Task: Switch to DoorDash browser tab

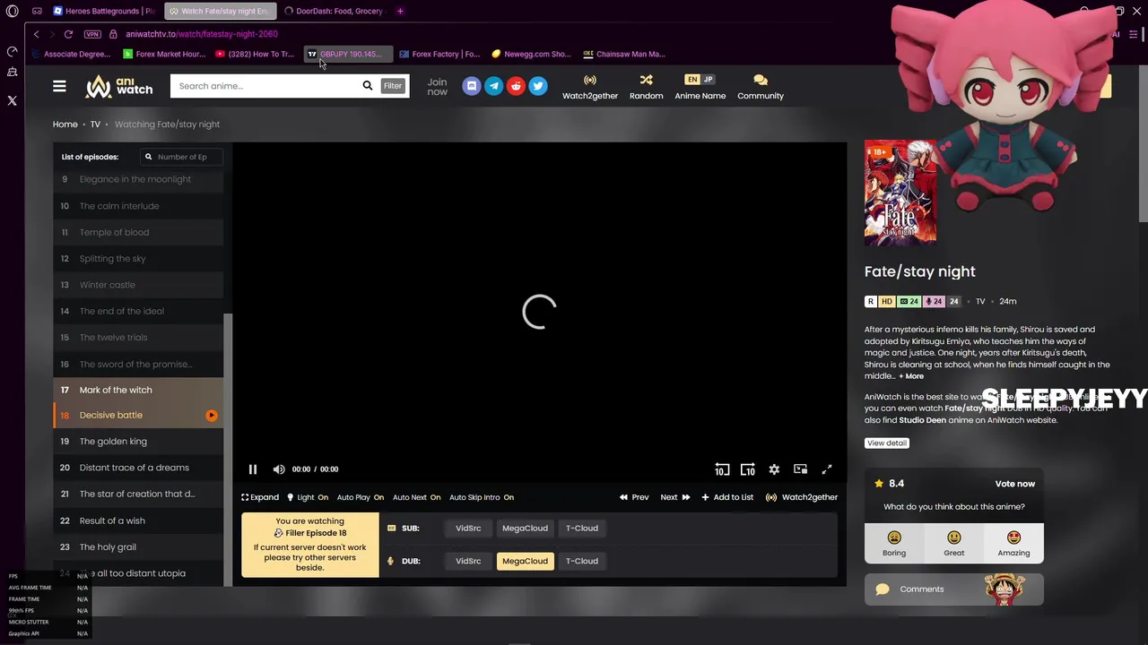Action: 333,11
